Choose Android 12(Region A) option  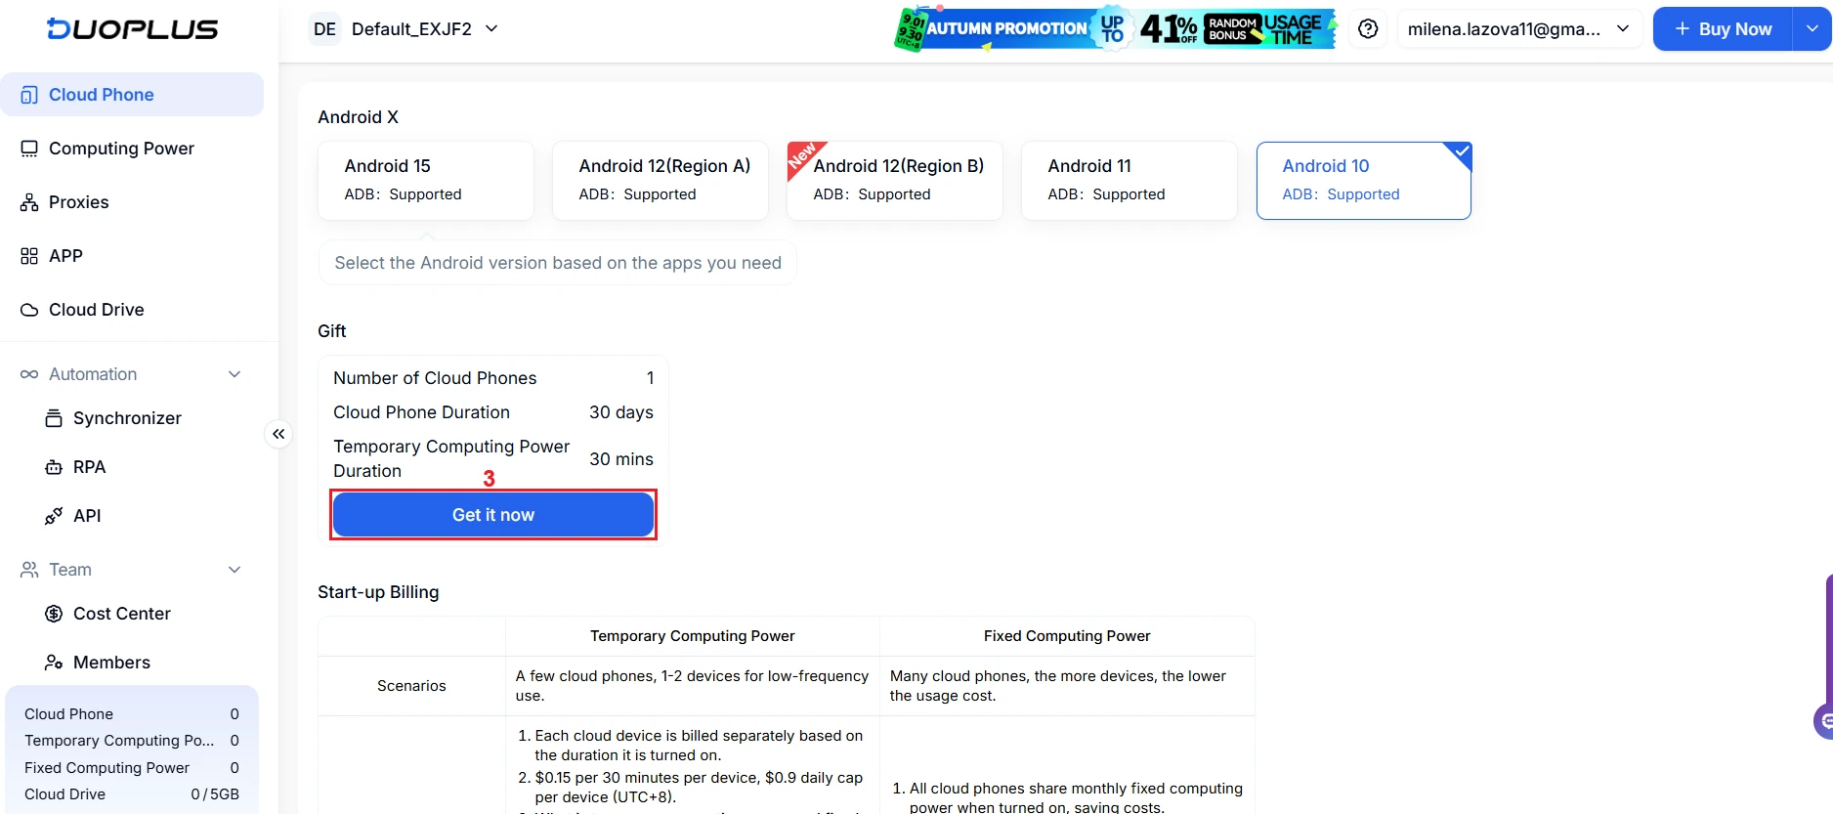(660, 180)
